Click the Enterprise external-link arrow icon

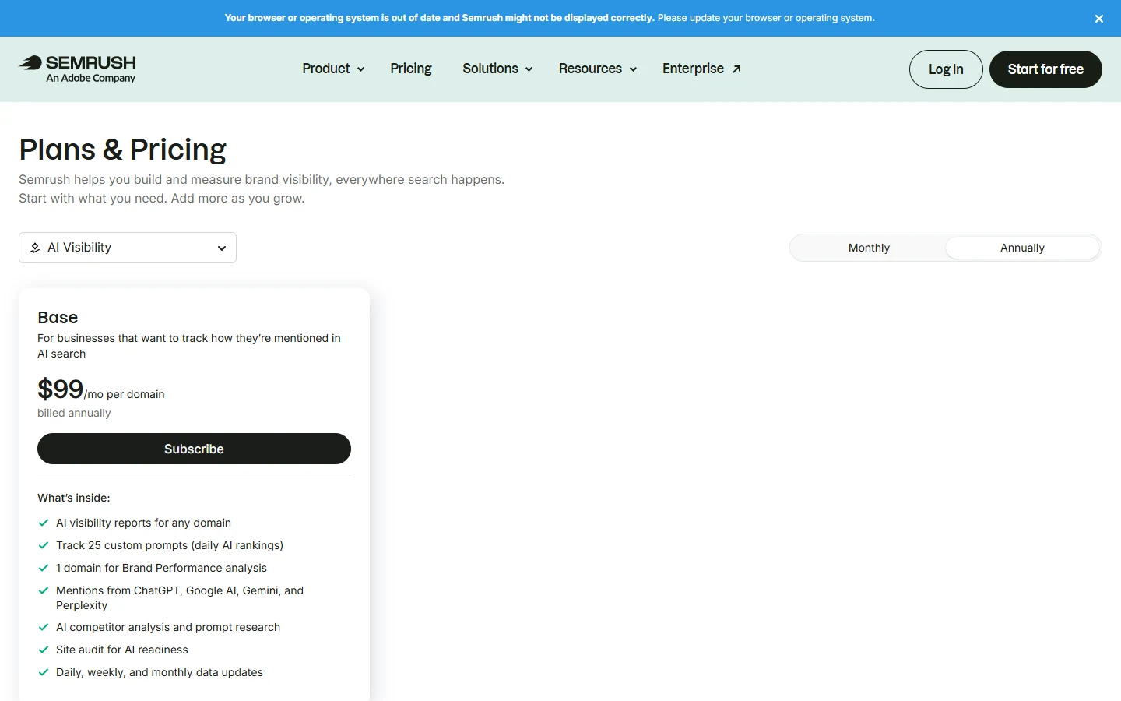click(736, 69)
